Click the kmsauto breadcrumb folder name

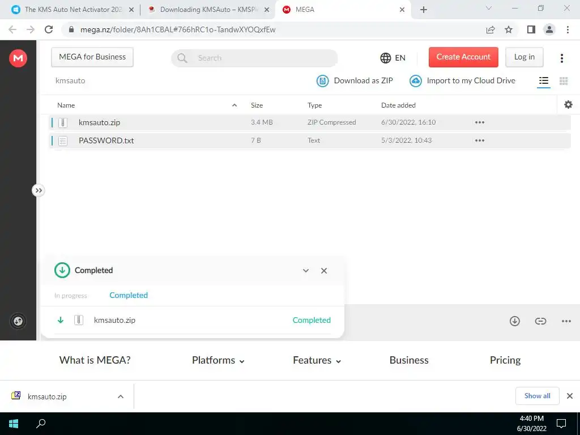pyautogui.click(x=70, y=80)
